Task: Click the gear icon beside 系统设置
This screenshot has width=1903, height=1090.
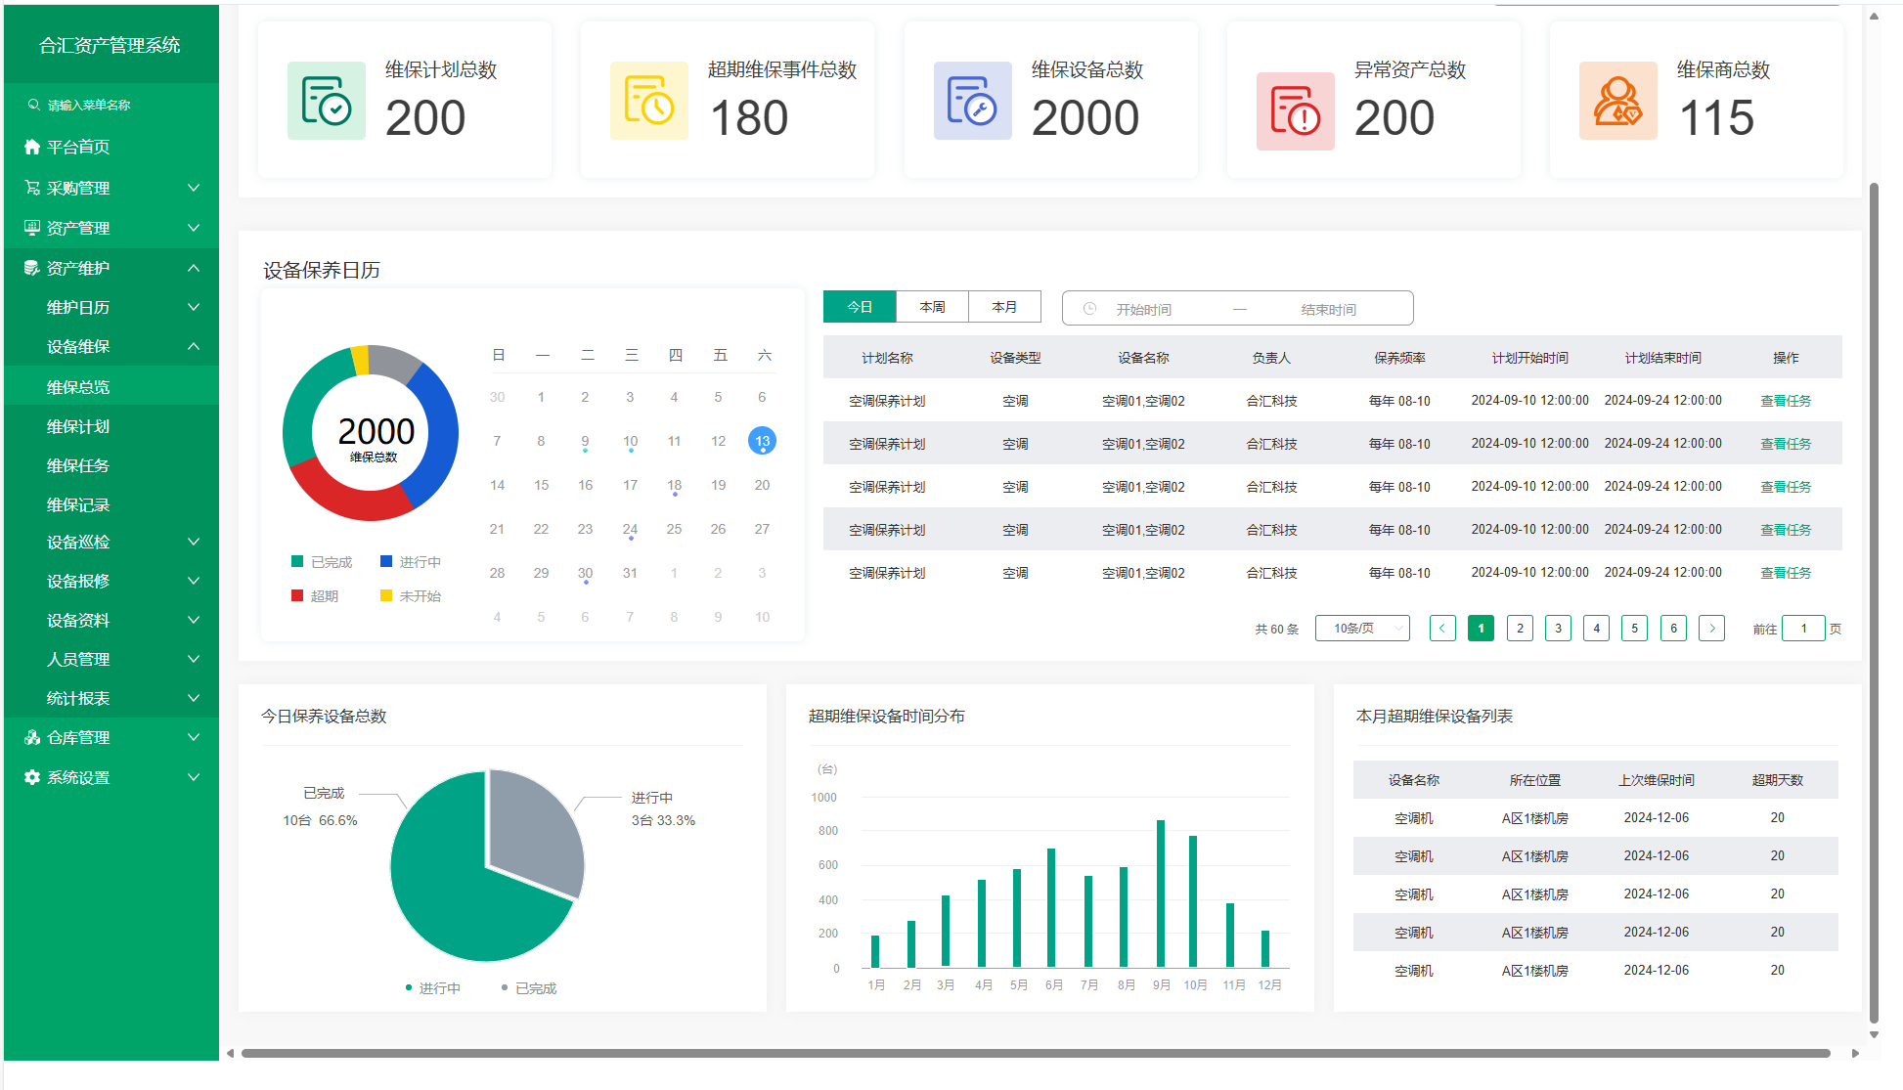Action: point(32,777)
